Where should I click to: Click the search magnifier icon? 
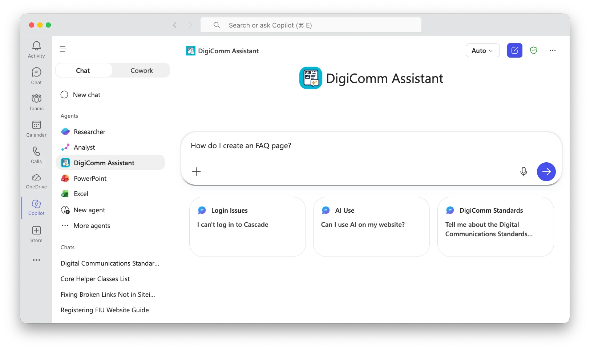coord(217,25)
